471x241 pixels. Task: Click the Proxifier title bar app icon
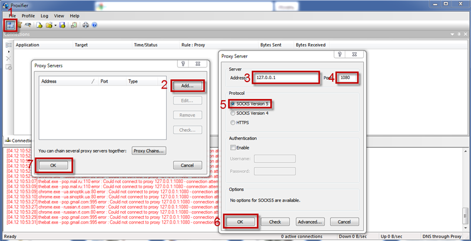click(6, 5)
